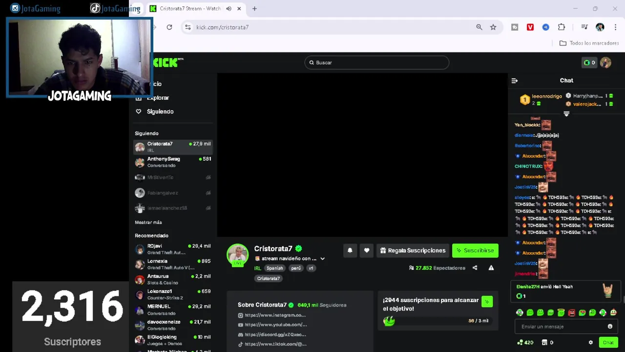The width and height of the screenshot is (625, 352).
Task: Open the emoji picker in chat input
Action: click(610, 327)
